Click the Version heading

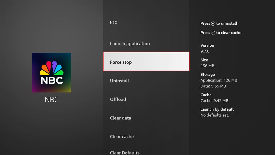coord(207,45)
